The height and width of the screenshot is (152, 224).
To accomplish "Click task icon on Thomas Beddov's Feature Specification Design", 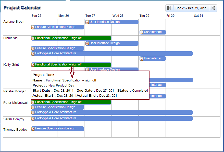I will (x=33, y=129).
